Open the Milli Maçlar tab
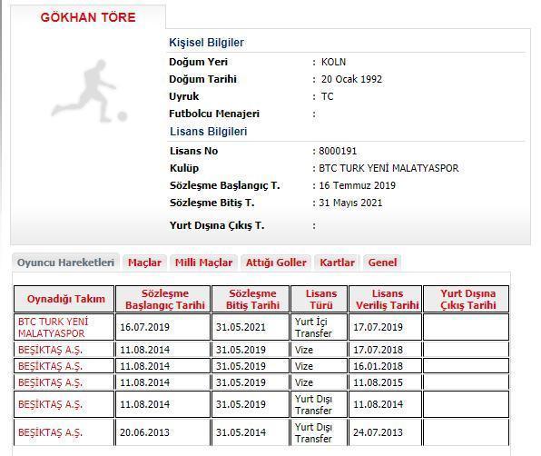The height and width of the screenshot is (456, 541). coord(203,263)
